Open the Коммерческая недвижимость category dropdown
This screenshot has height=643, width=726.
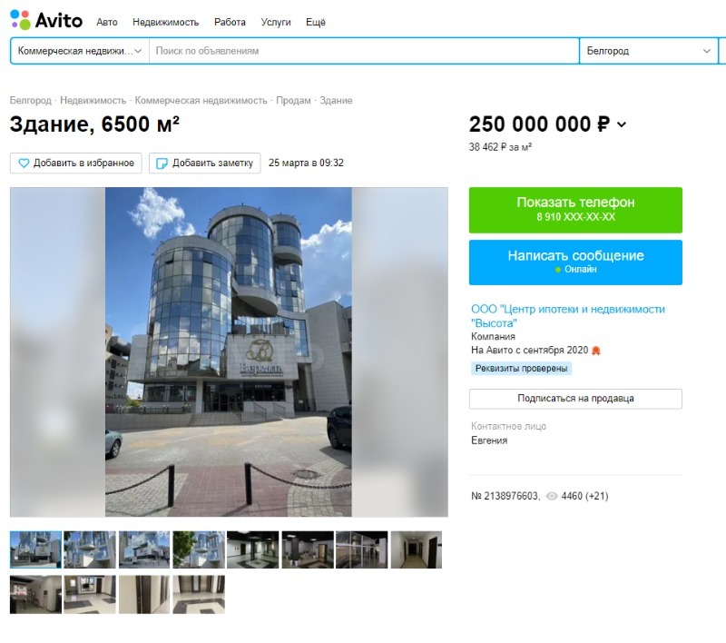click(80, 51)
